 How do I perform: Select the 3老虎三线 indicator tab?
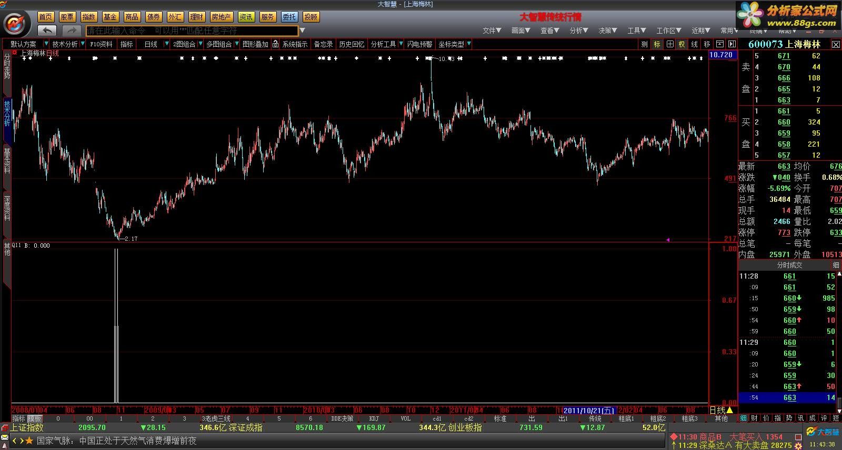click(x=216, y=418)
